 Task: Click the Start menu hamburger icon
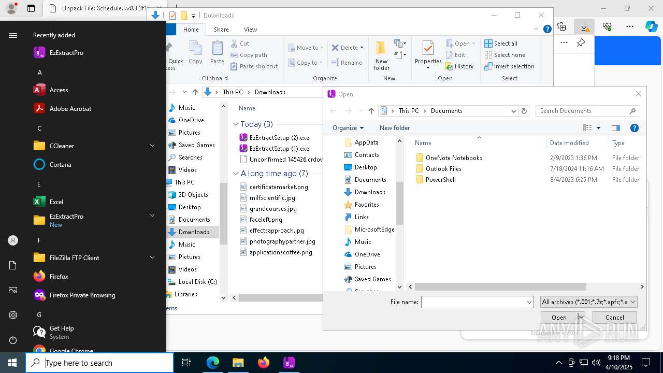click(13, 35)
